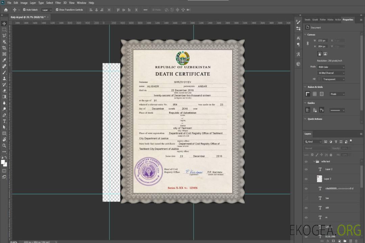365x243 pixels.
Task: Activate the Zoom tool
Action: [x=4, y=145]
